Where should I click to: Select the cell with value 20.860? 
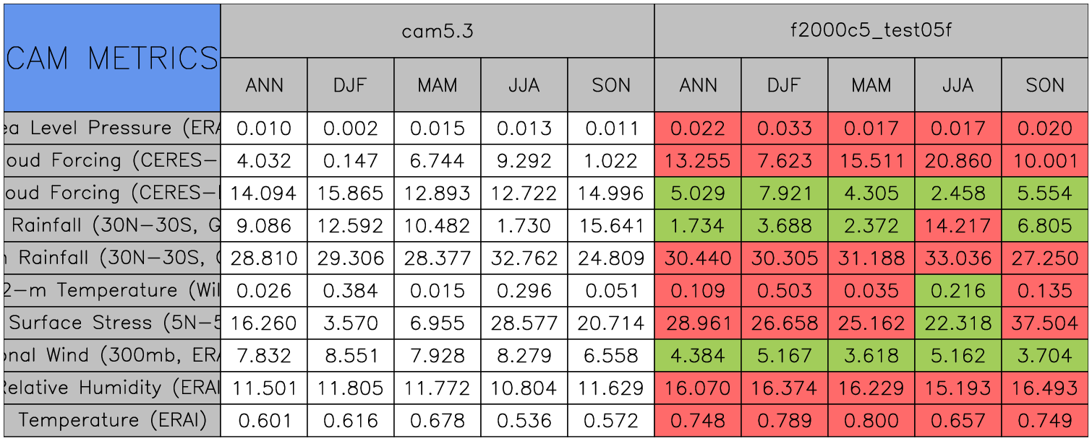[957, 161]
